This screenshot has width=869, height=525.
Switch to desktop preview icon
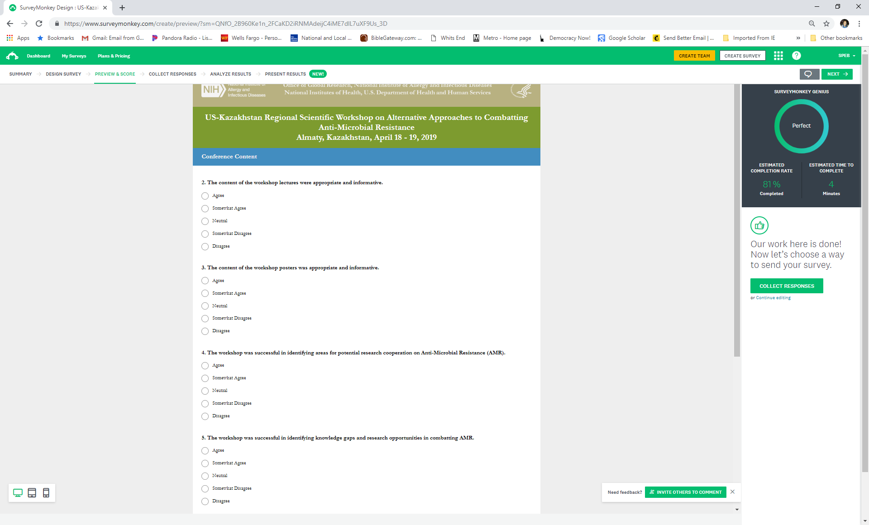[18, 493]
